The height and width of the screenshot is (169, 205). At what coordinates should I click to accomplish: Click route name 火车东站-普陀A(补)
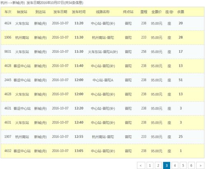pos(103,52)
